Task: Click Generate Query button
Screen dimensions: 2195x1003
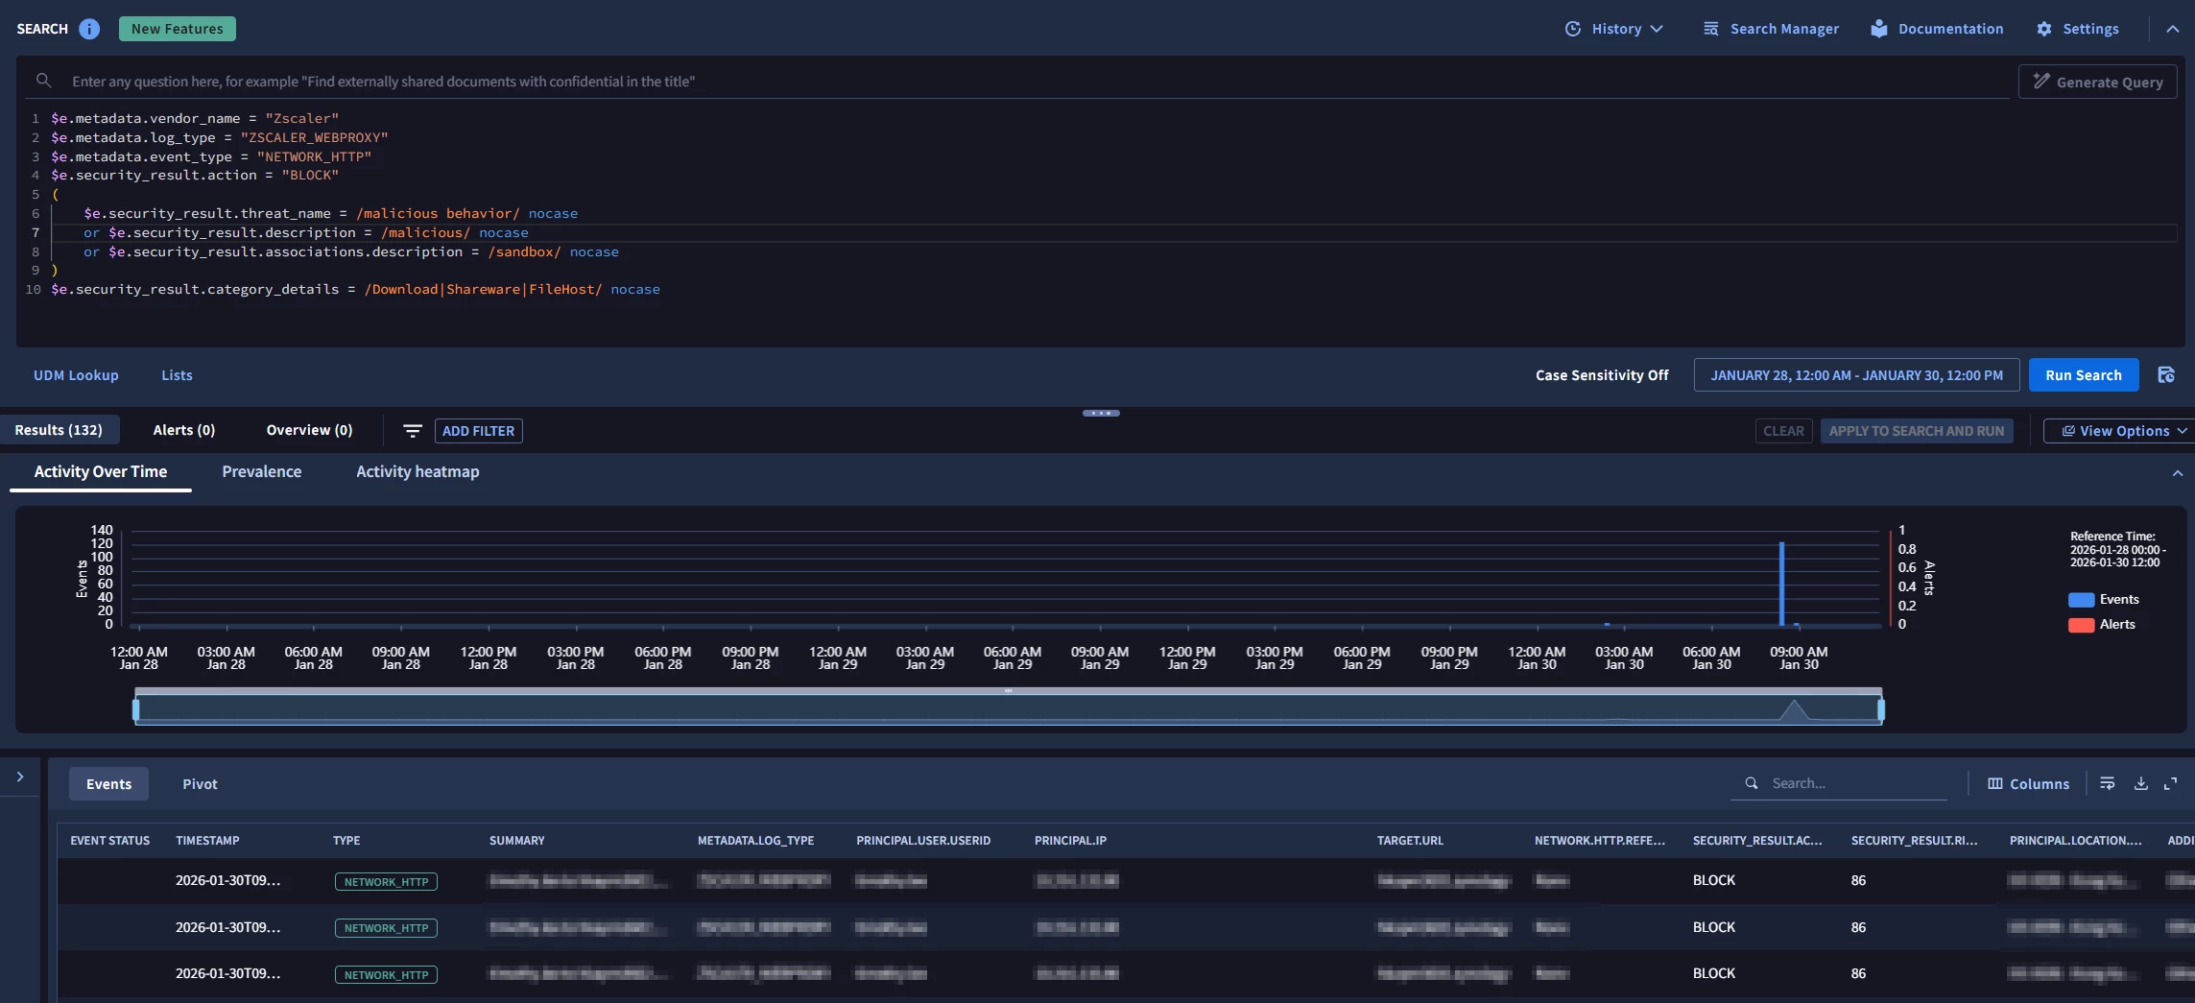Action: coord(2098,82)
